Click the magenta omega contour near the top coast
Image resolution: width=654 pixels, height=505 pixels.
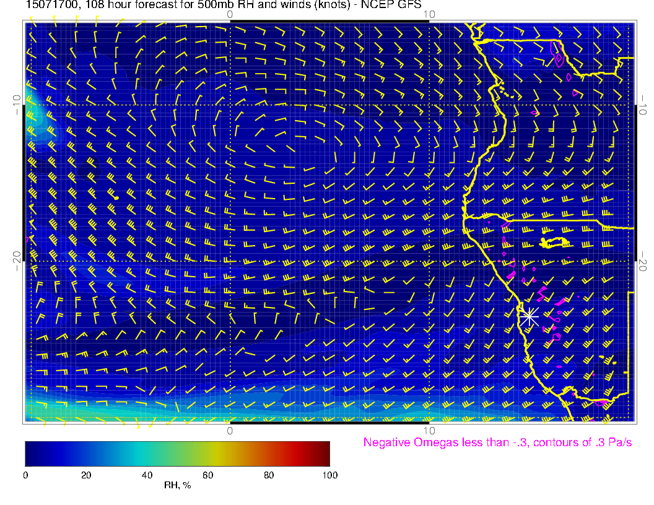(559, 56)
